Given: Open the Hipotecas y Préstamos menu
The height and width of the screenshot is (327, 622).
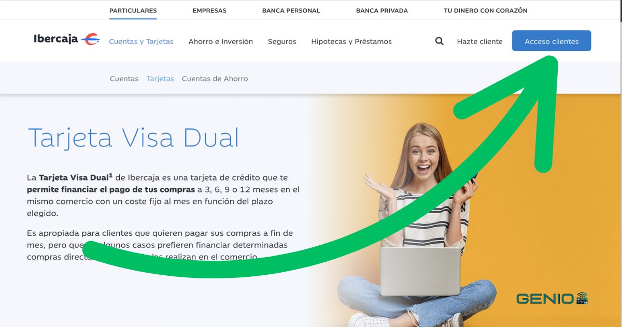Looking at the screenshot, I should (x=351, y=41).
